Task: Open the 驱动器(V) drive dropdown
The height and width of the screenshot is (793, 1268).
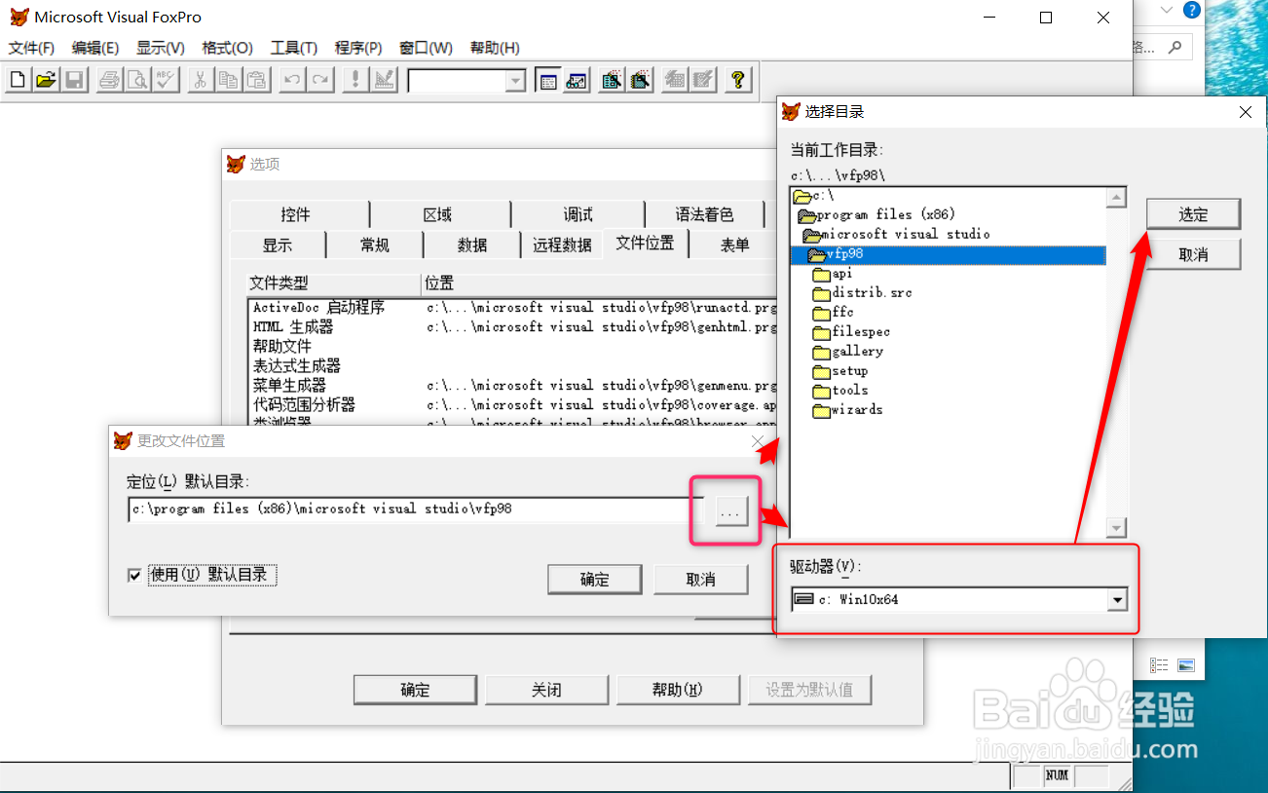Action: [x=1117, y=599]
